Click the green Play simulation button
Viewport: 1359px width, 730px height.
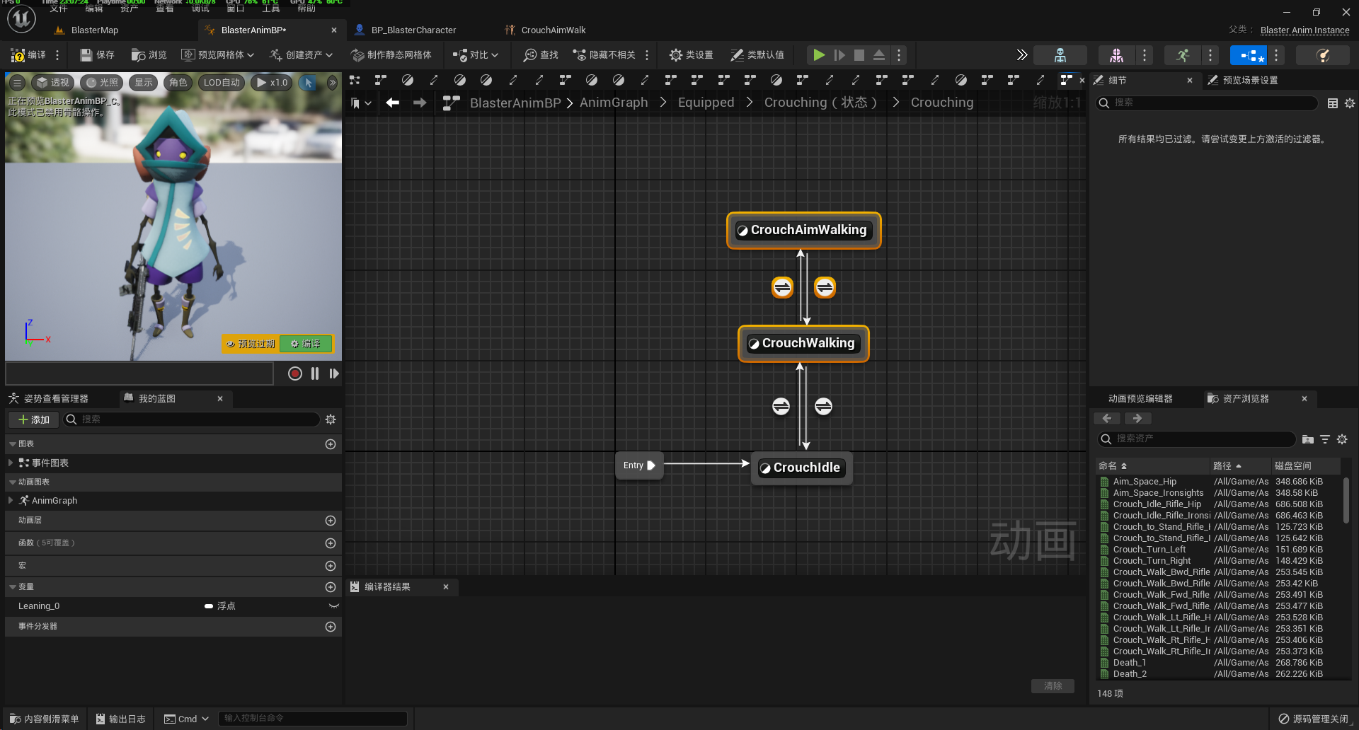(819, 55)
